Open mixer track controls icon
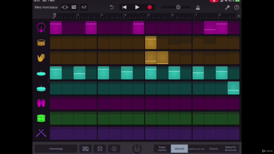The height and width of the screenshot is (154, 274). click(84, 7)
